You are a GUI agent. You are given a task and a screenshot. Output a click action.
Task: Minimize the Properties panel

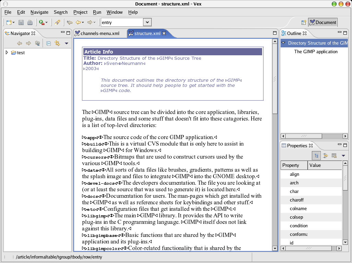coord(339,145)
